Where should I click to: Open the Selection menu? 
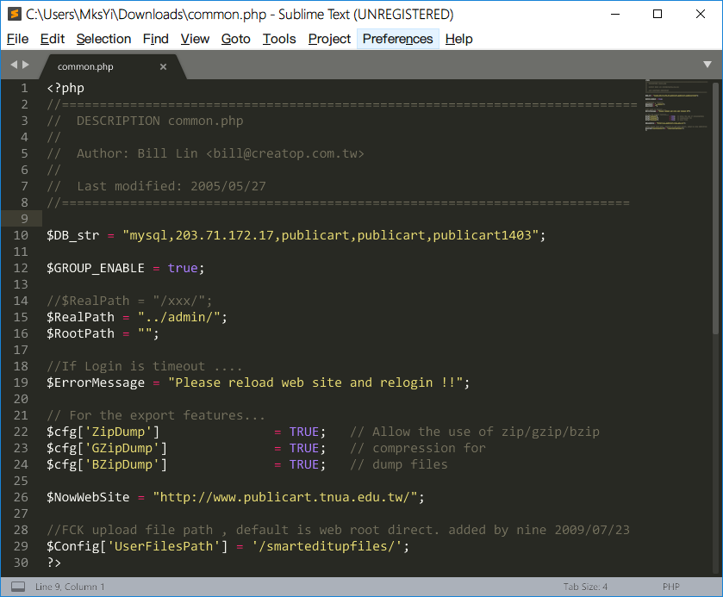103,39
